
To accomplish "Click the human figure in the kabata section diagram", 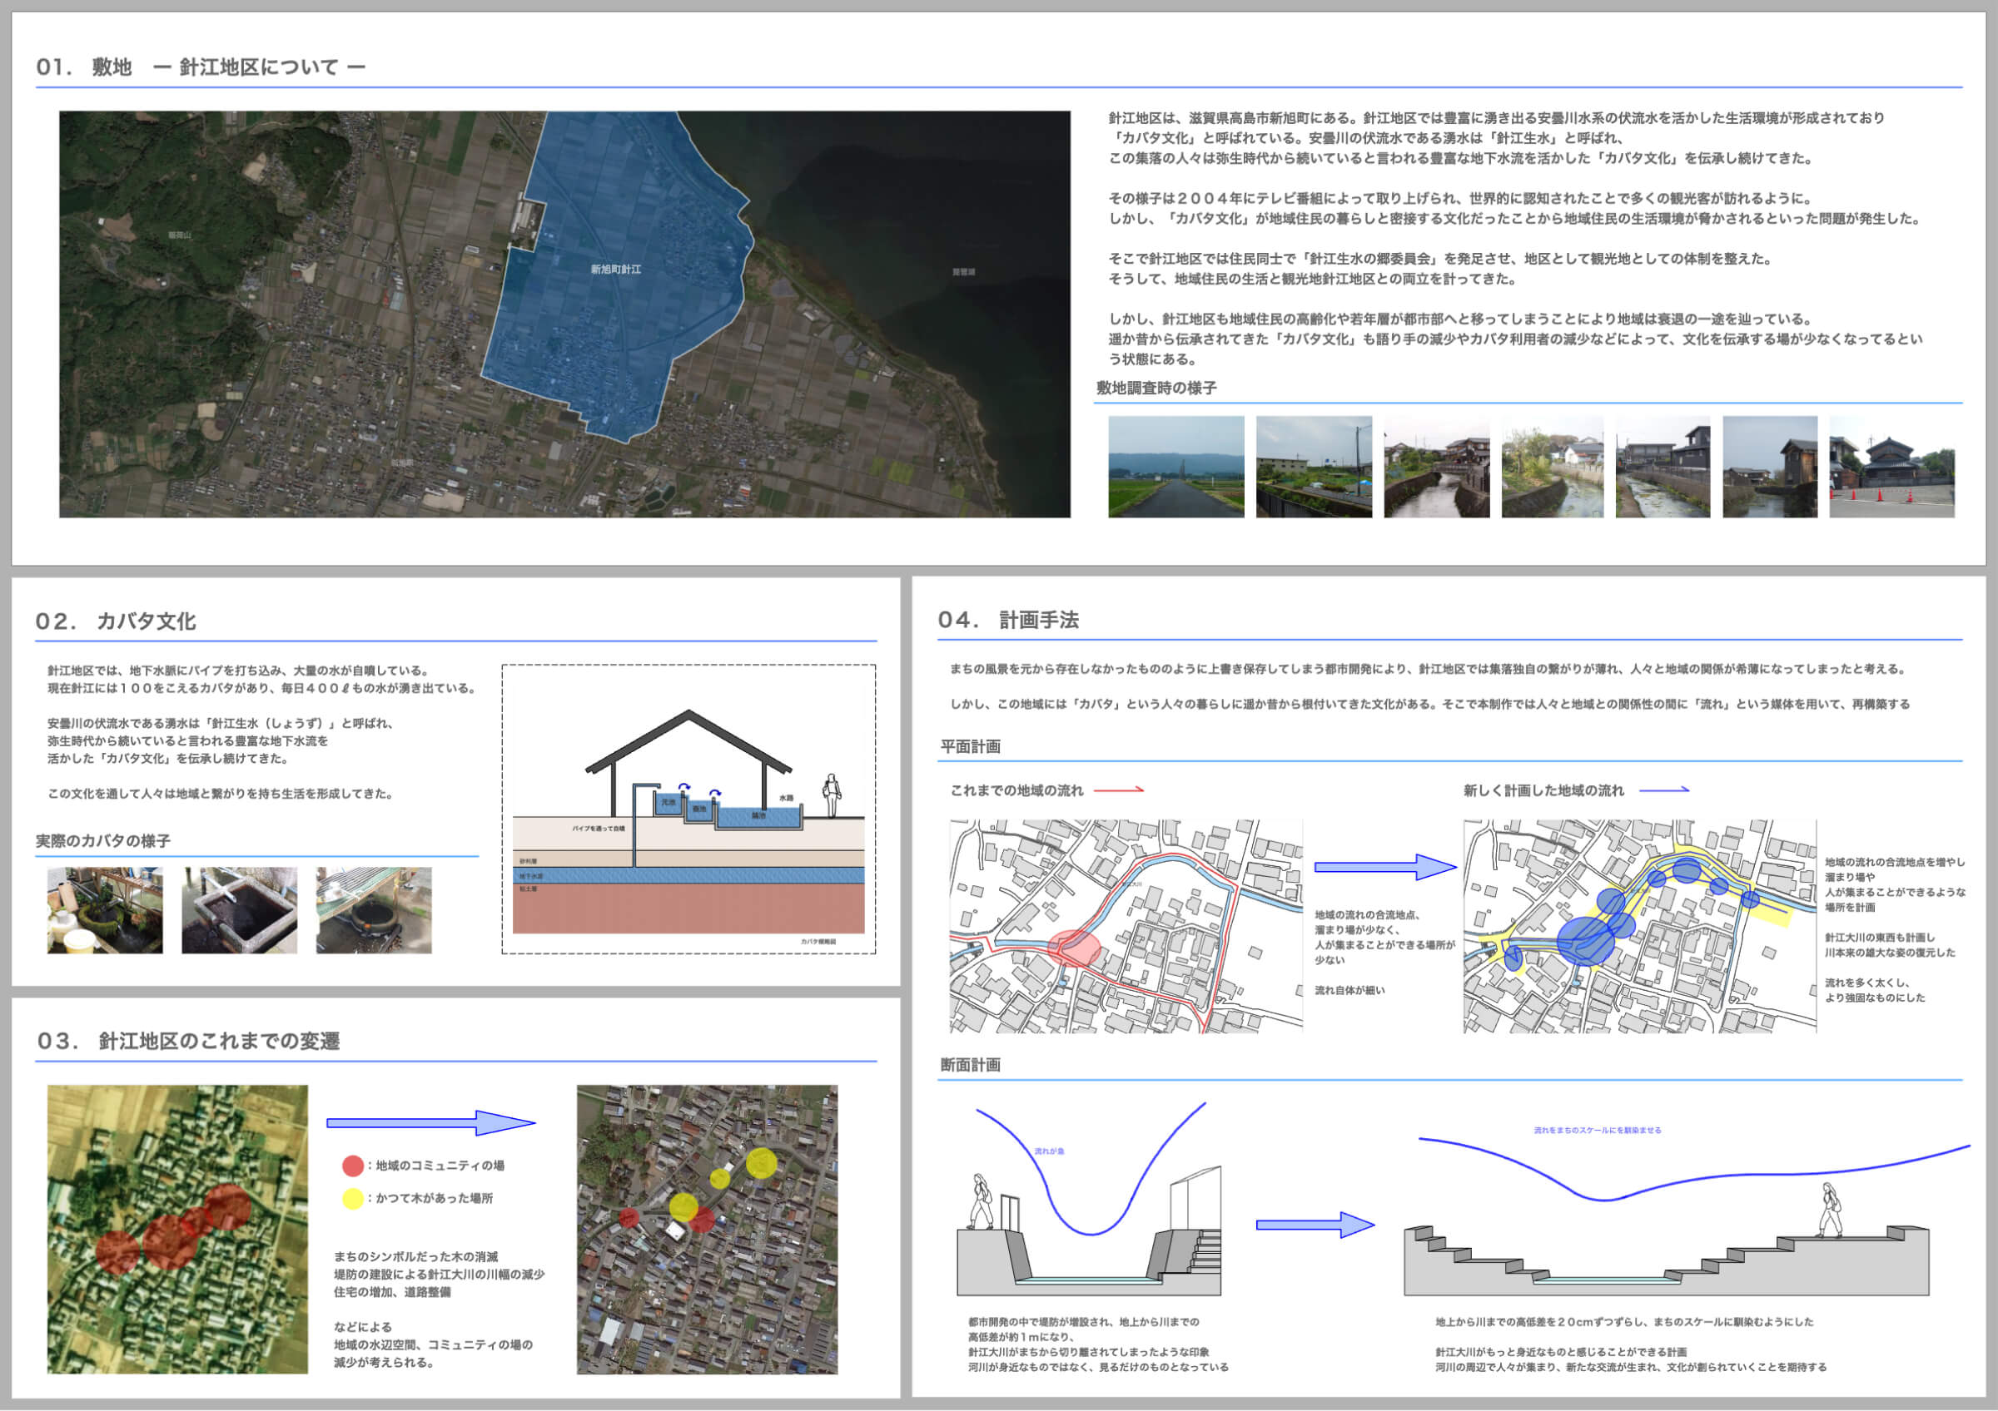I will pyautogui.click(x=832, y=795).
